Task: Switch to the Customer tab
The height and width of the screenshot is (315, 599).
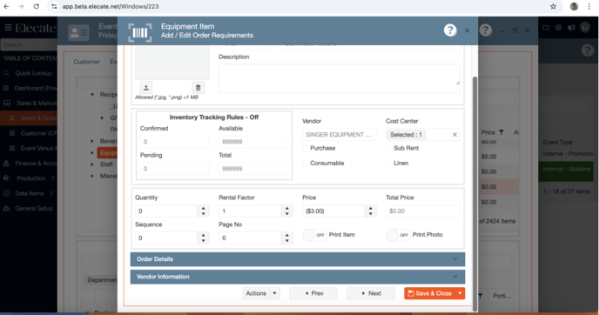Action: (x=87, y=62)
